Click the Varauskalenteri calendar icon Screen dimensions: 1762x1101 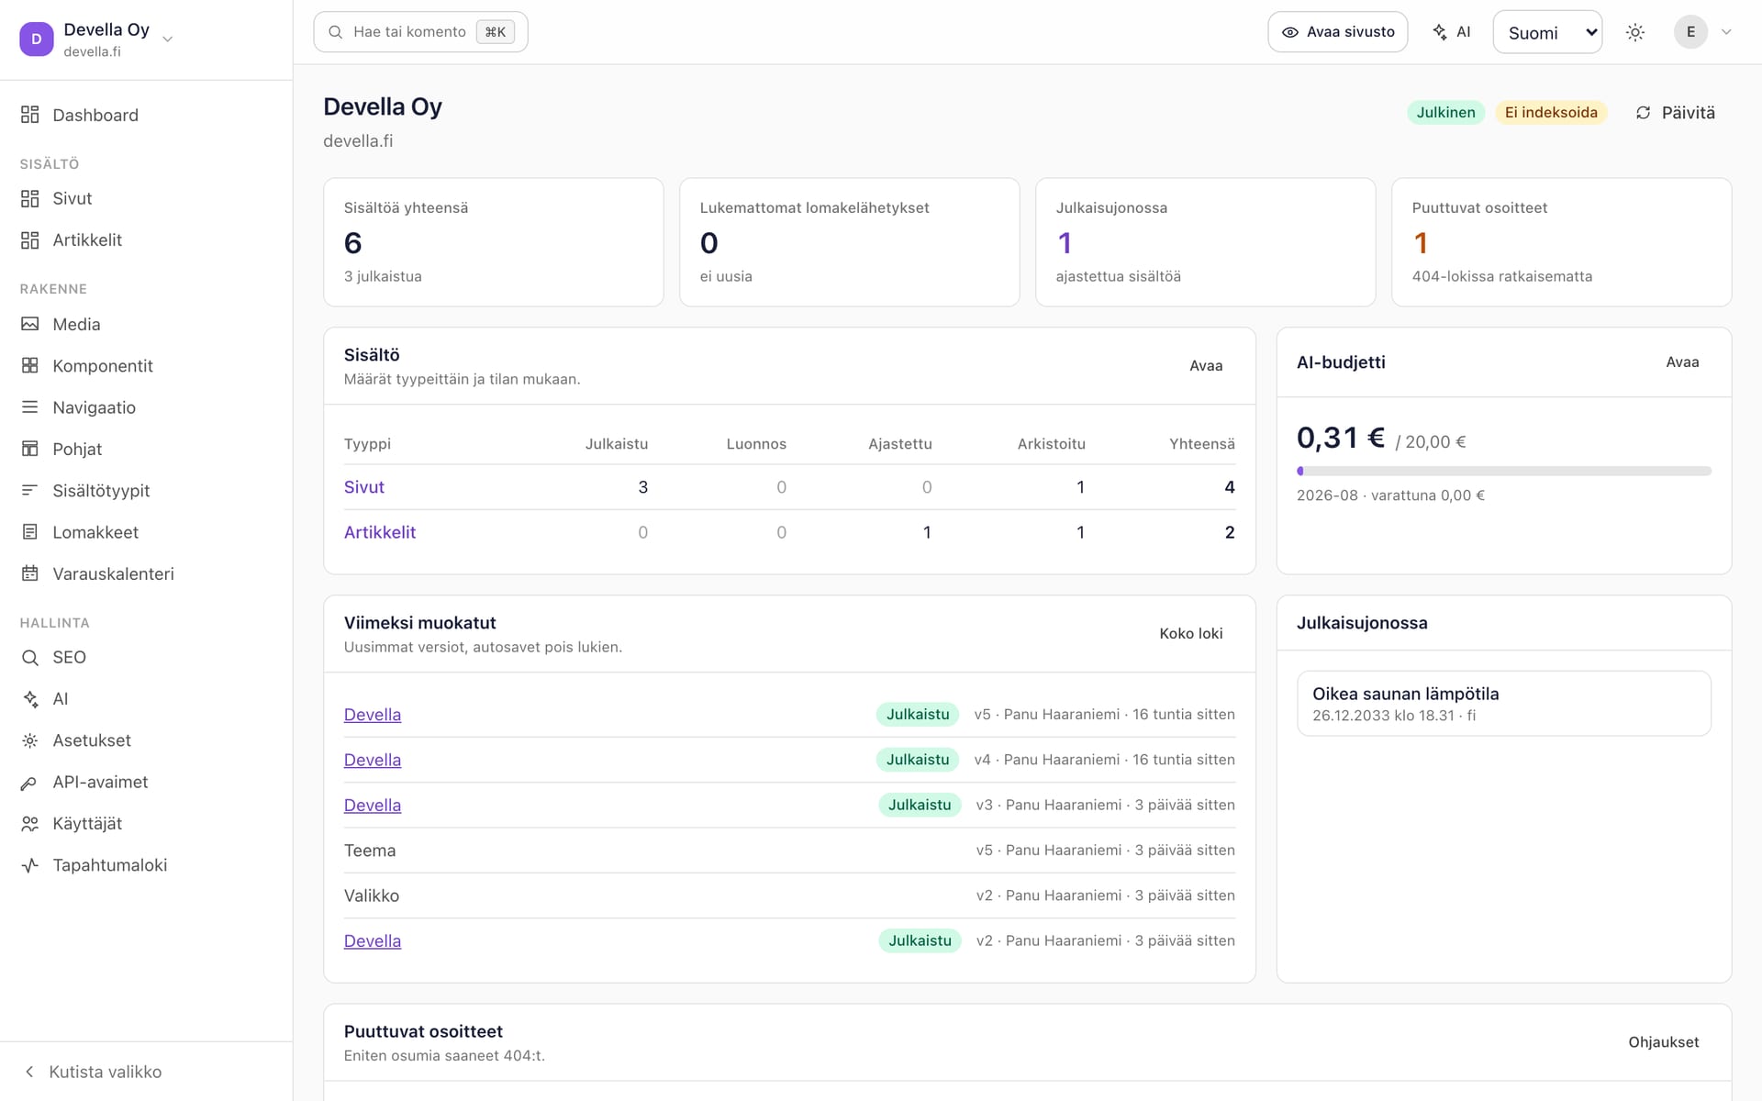pos(30,573)
